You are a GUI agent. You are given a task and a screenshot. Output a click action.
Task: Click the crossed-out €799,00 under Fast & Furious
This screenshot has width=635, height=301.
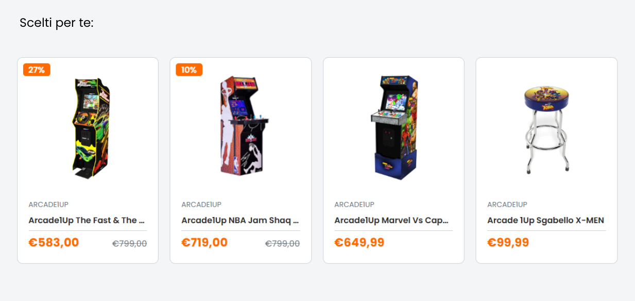[x=130, y=243]
